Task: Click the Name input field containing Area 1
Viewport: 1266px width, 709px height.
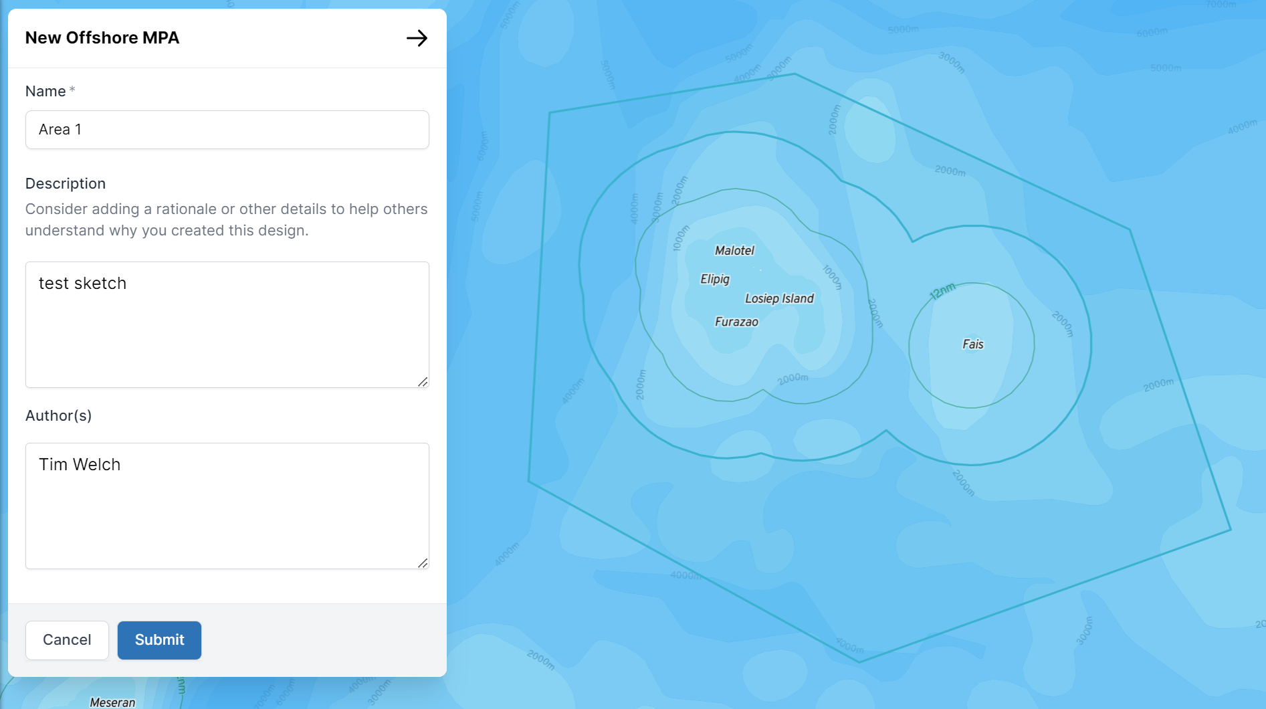Action: point(227,130)
